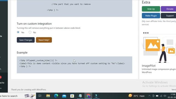The image size is (176, 99).
Task: Click the 'Example' heading text
Action: 22,53
